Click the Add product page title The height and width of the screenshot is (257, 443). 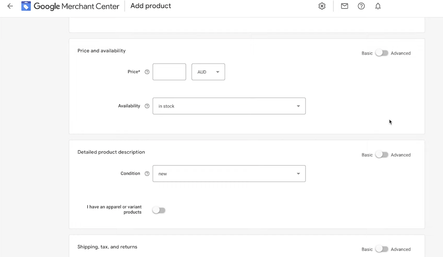[151, 6]
